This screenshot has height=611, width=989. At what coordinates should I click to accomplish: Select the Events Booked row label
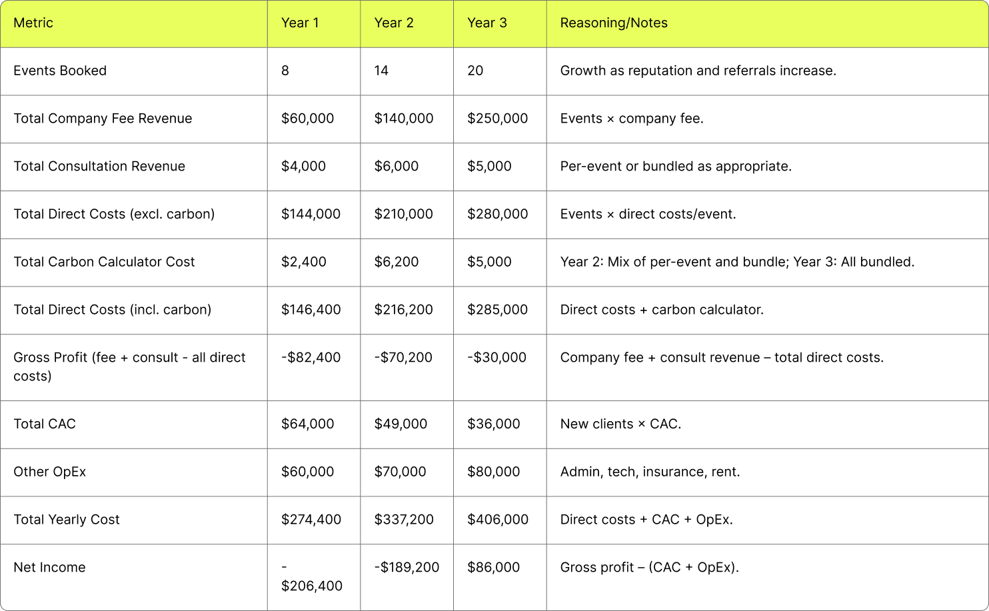point(60,71)
